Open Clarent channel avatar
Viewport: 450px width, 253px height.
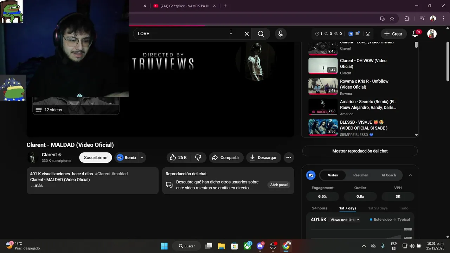pos(32,157)
